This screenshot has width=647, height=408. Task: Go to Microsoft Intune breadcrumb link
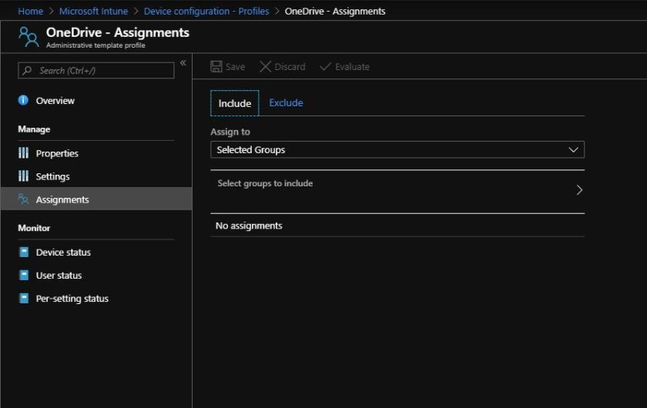94,11
